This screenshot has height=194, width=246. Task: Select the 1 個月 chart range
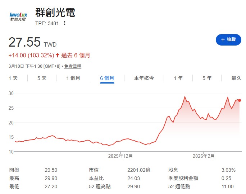click(73, 78)
